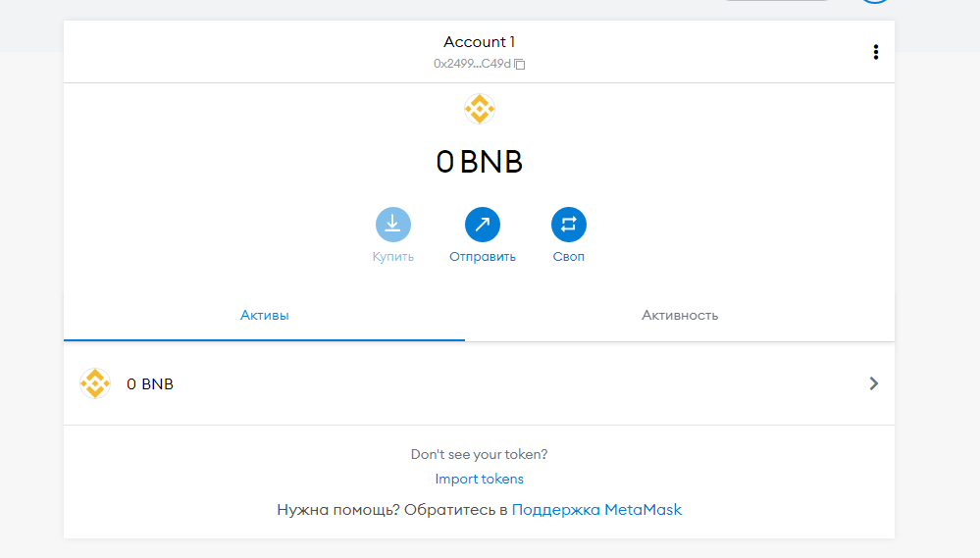This screenshot has height=558, width=980.
Task: Click the Своп label
Action: (x=569, y=257)
